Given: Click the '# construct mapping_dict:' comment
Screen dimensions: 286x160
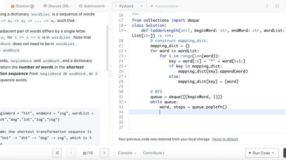Looking at the screenshot, I should point(179,40).
